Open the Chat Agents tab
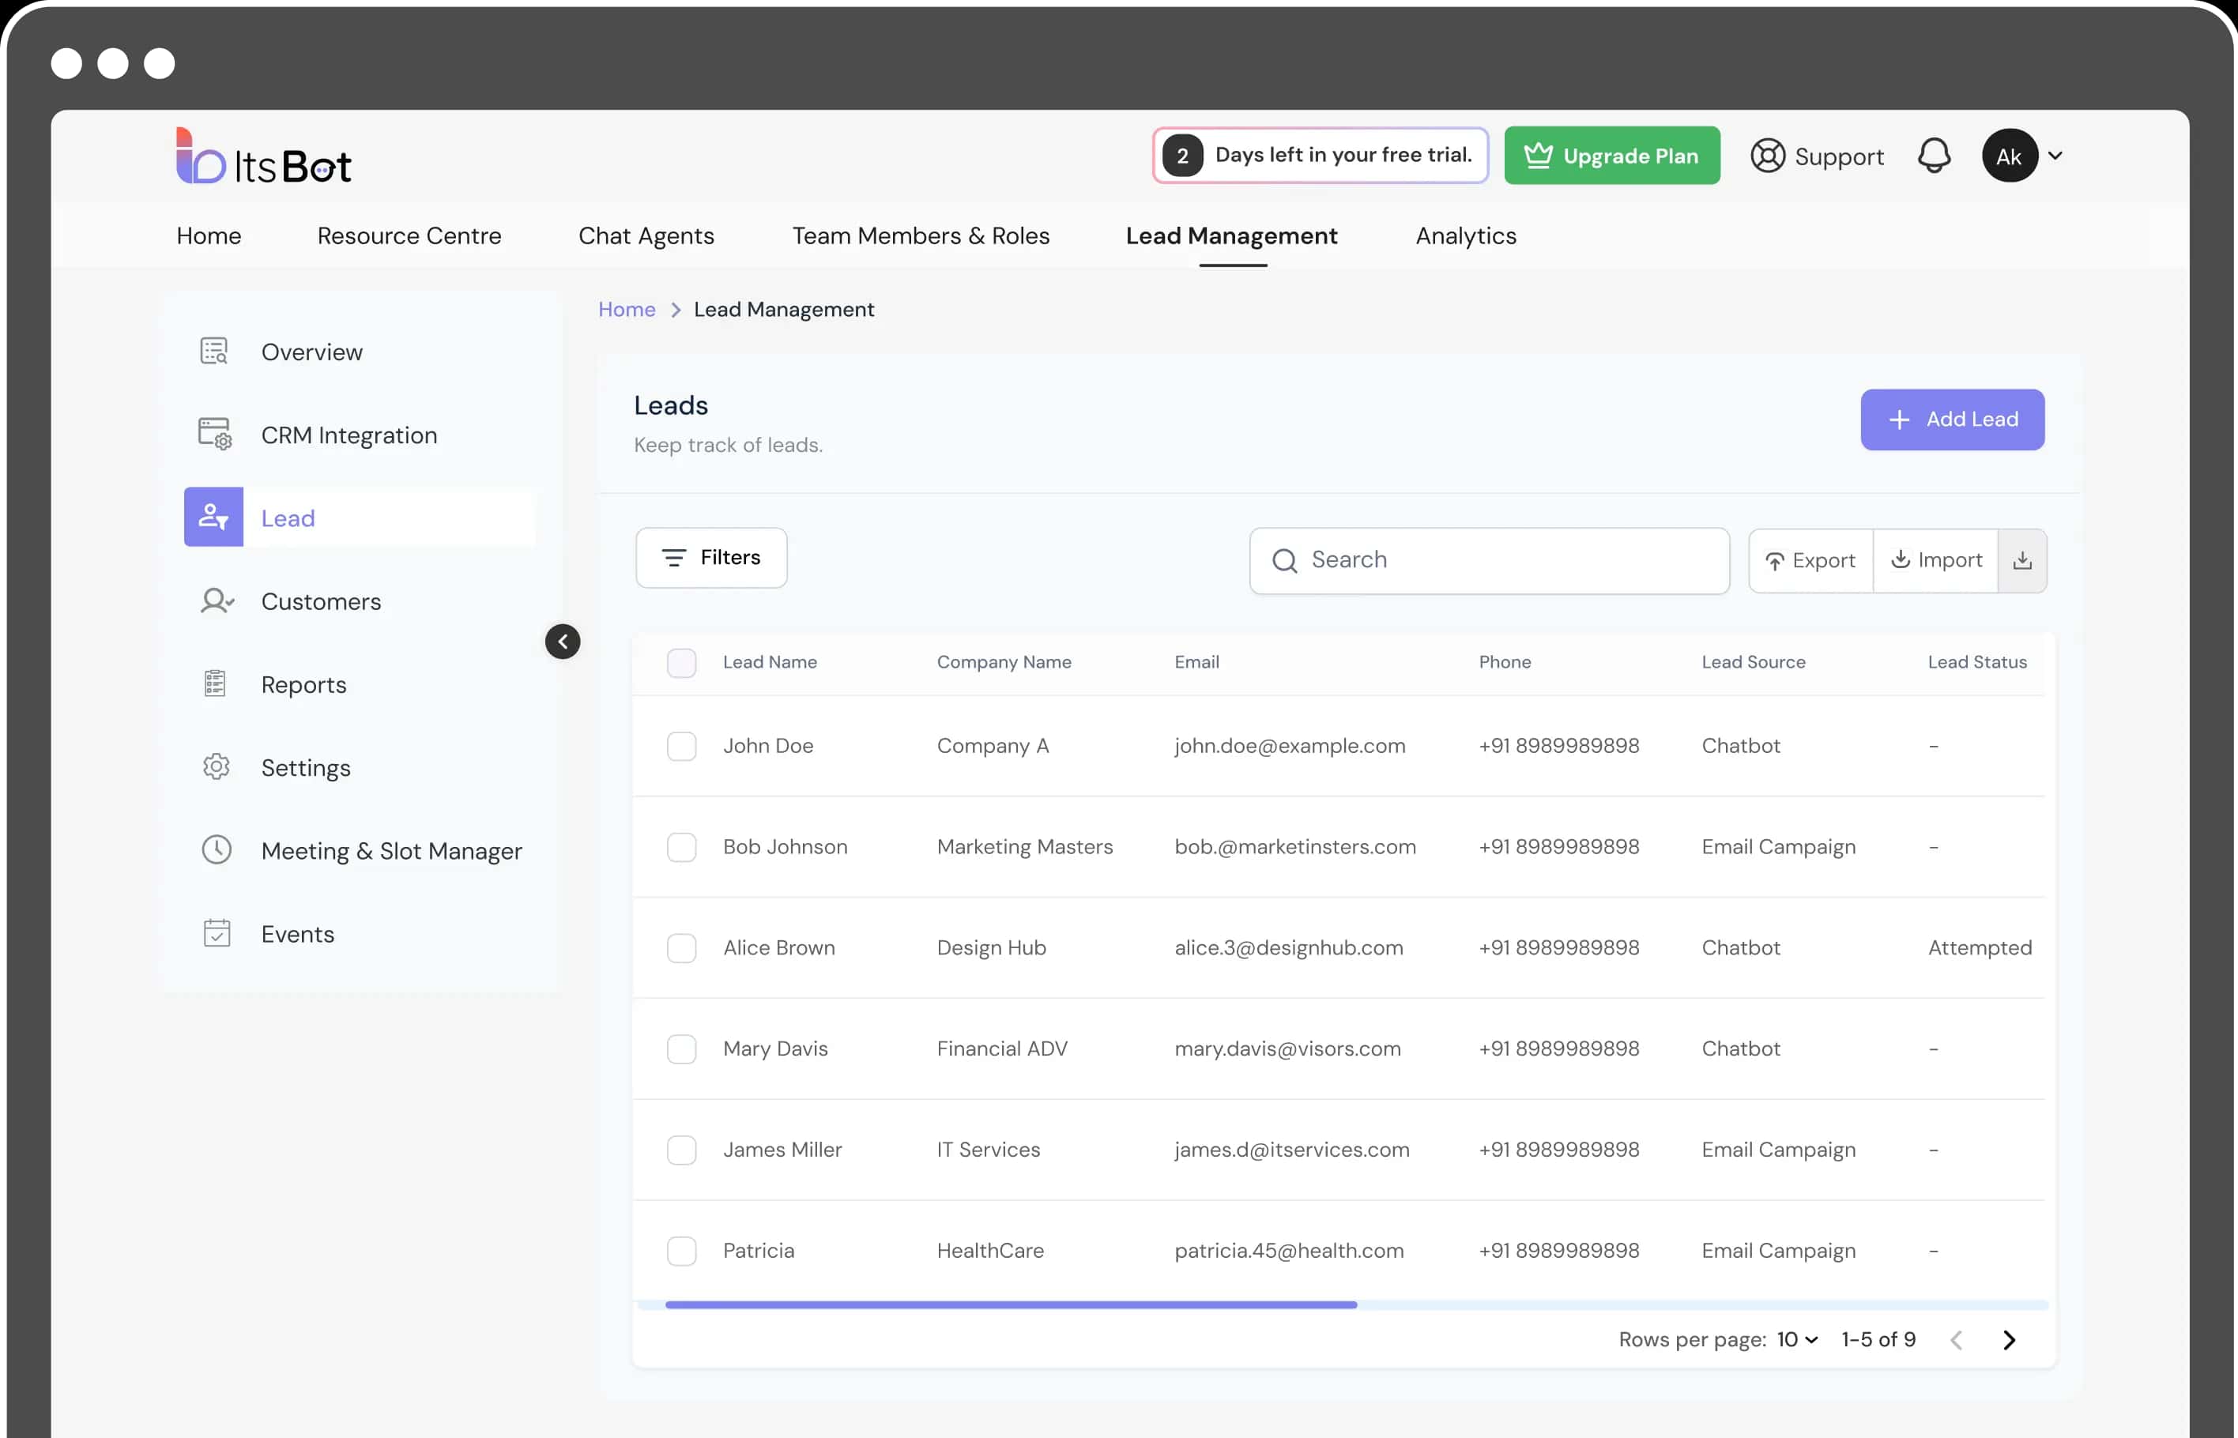Image resolution: width=2238 pixels, height=1438 pixels. pyautogui.click(x=646, y=236)
